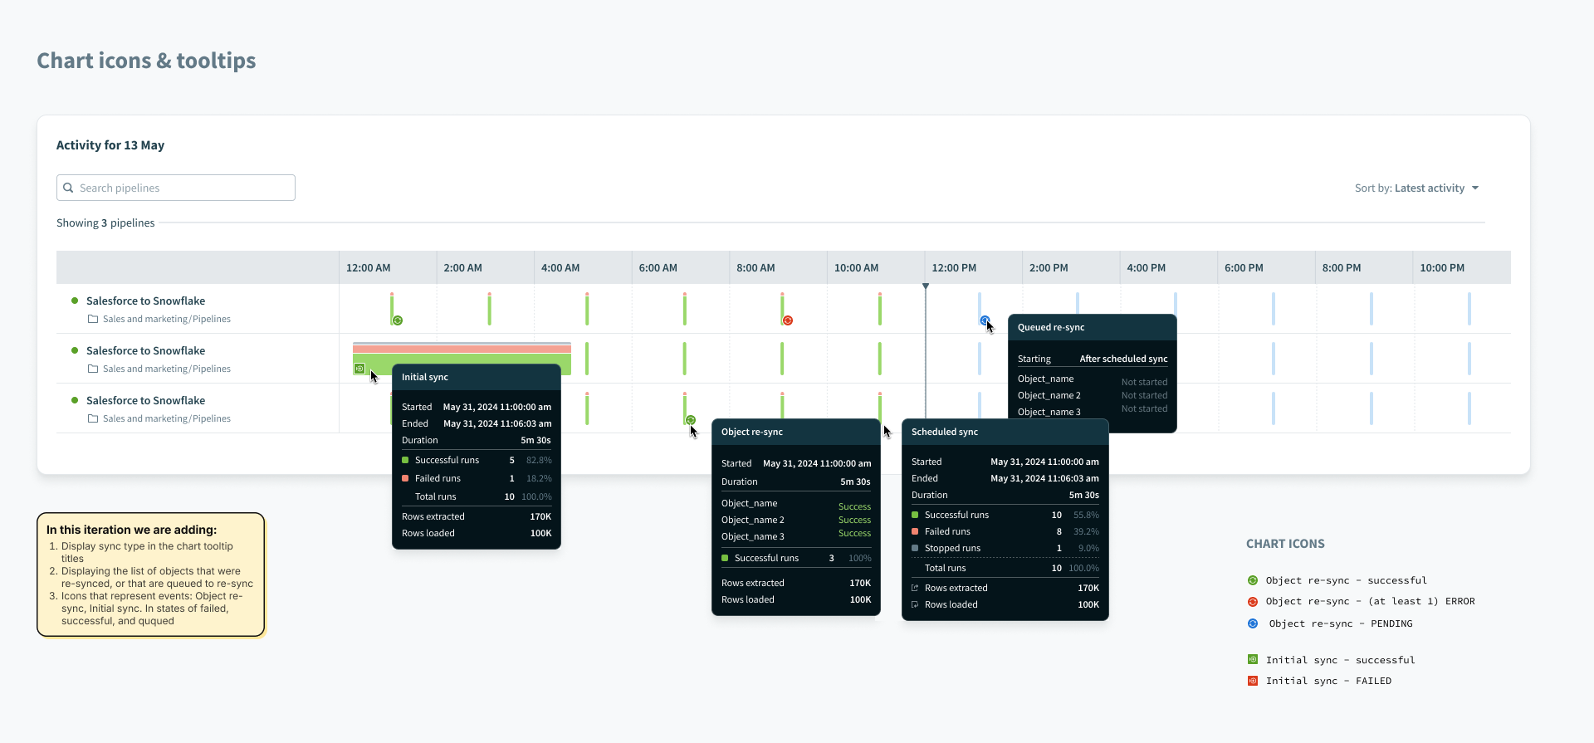Focus the Search pipelines input field
The image size is (1594, 743).
click(183, 188)
